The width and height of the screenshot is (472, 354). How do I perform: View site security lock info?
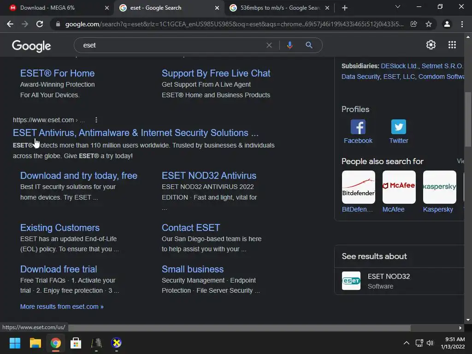(x=58, y=24)
